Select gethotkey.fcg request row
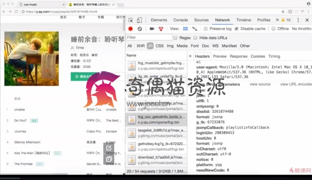The height and width of the screenshot is (180, 312). click(156, 146)
